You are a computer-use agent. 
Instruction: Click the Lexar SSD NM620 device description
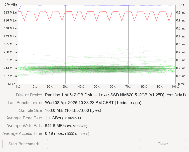click(x=115, y=95)
